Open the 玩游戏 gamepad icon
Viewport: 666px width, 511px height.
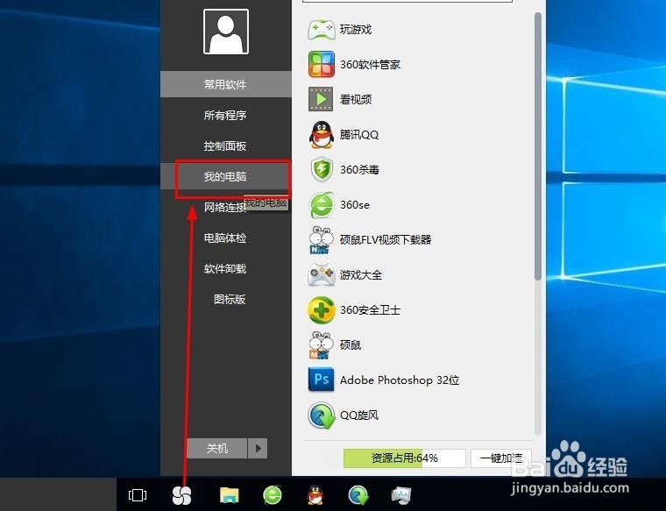pyautogui.click(x=321, y=30)
